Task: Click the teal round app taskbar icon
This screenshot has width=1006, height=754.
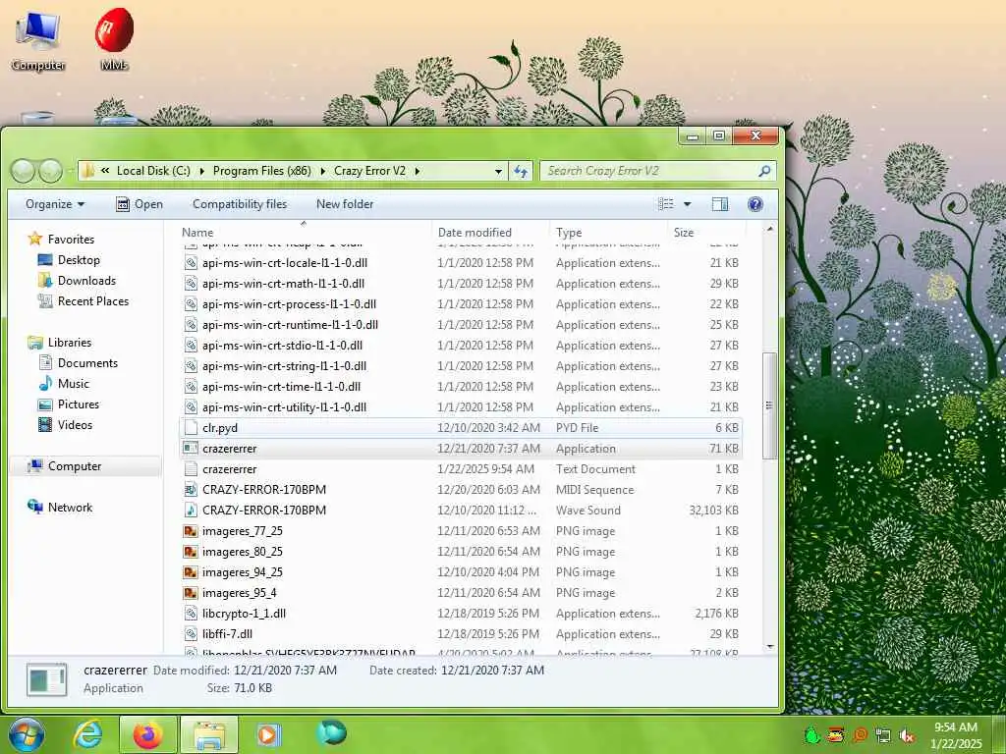Action: (x=331, y=733)
